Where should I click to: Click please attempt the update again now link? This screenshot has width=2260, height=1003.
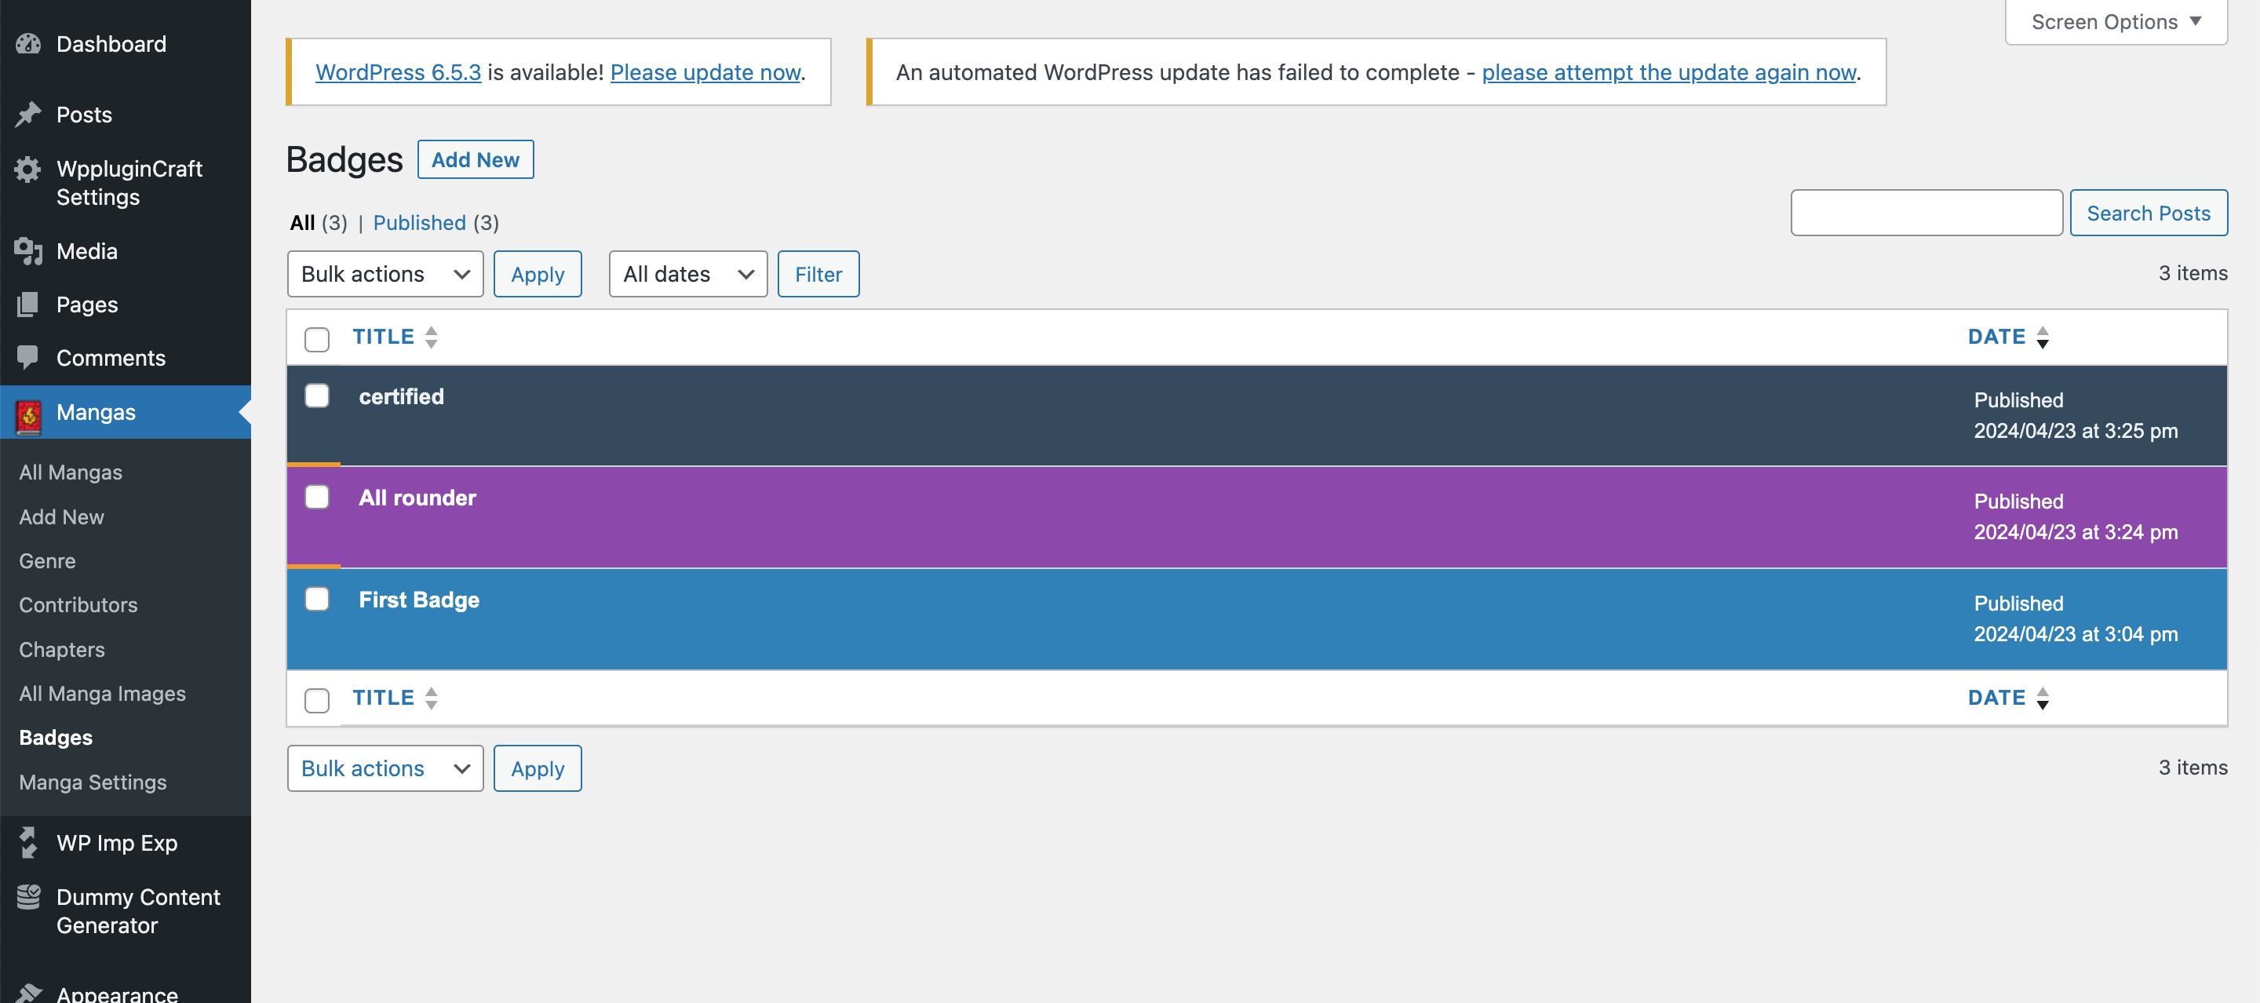point(1668,72)
